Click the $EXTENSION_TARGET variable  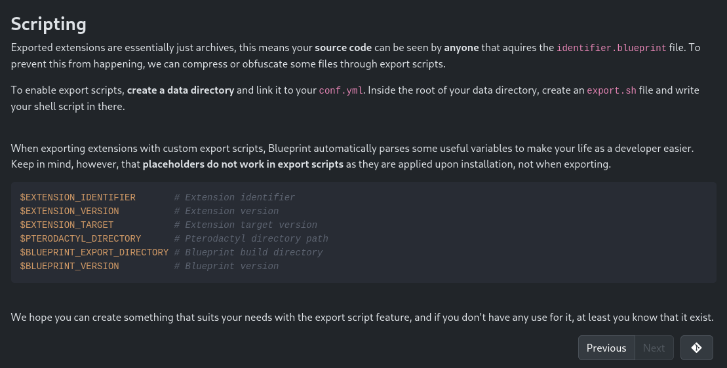pyautogui.click(x=67, y=225)
